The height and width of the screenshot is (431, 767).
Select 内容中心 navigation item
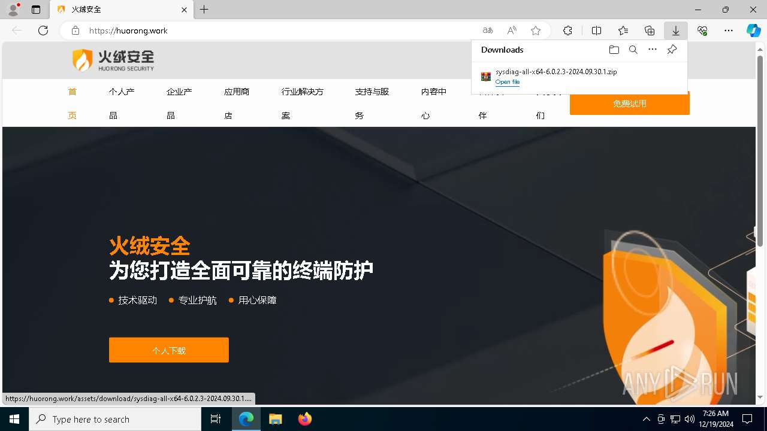(434, 104)
